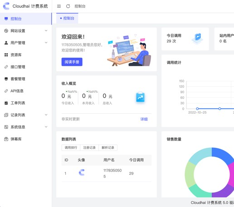Screen dimensions: 234x207
Task: Click the 今日调用 column header
Action: [136, 160]
